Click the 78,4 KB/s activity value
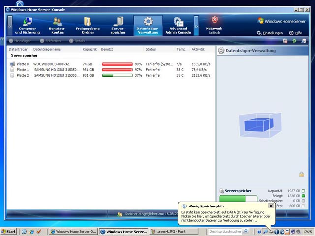The width and height of the screenshot is (315, 236). tap(199, 70)
